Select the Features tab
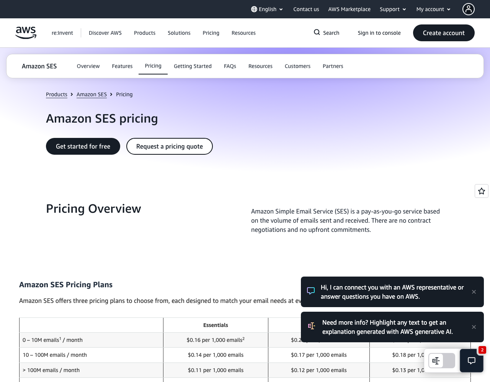 tap(122, 66)
